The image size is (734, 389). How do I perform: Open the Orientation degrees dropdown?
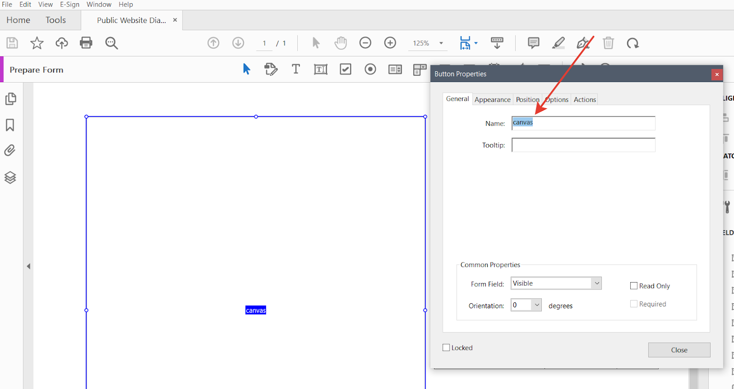pos(536,305)
